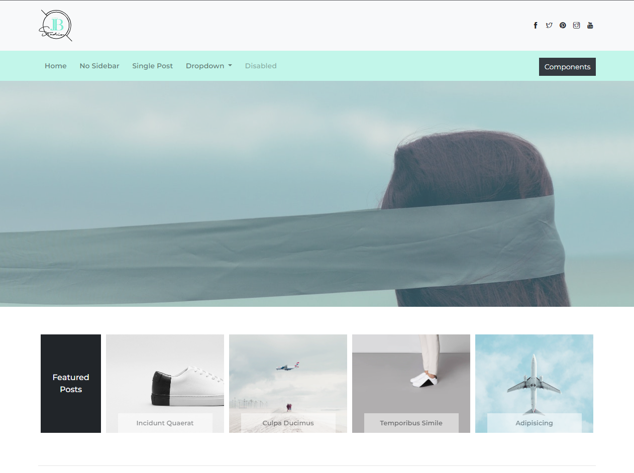Open the Culpa Ducimus post link

288,423
